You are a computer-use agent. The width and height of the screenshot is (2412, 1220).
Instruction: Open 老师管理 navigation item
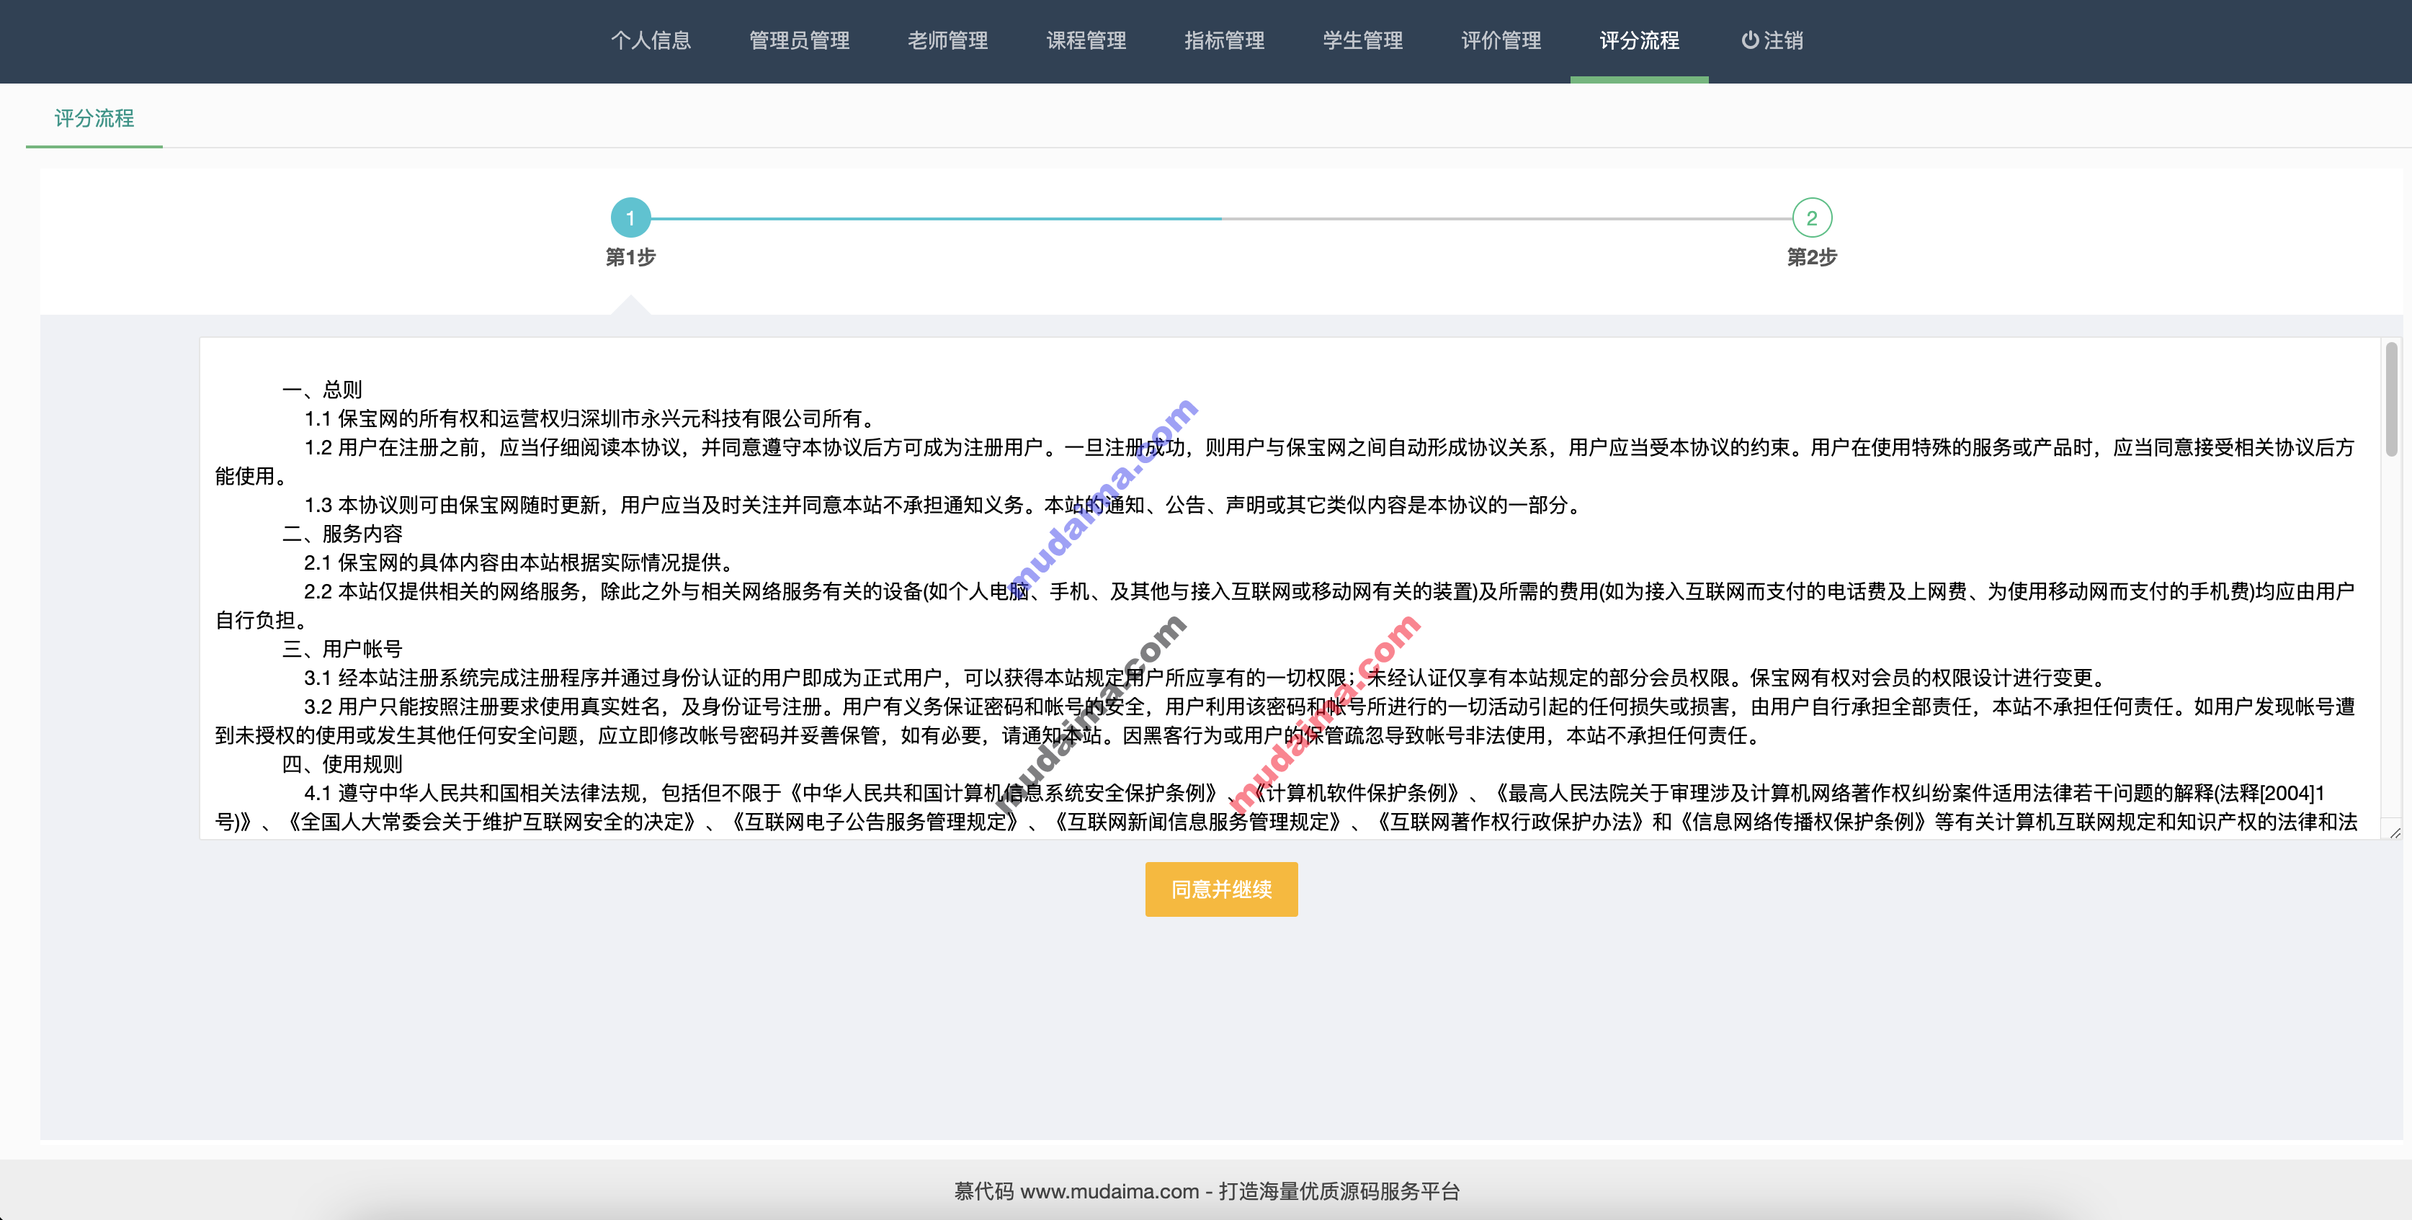tap(947, 40)
